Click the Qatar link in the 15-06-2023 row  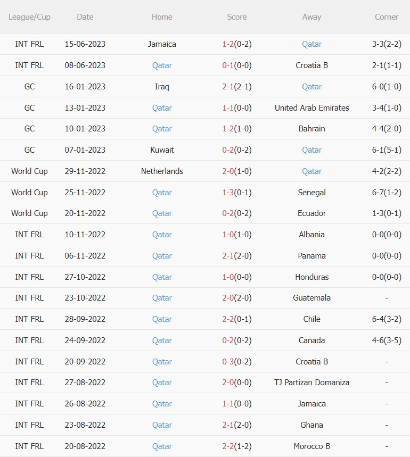311,44
